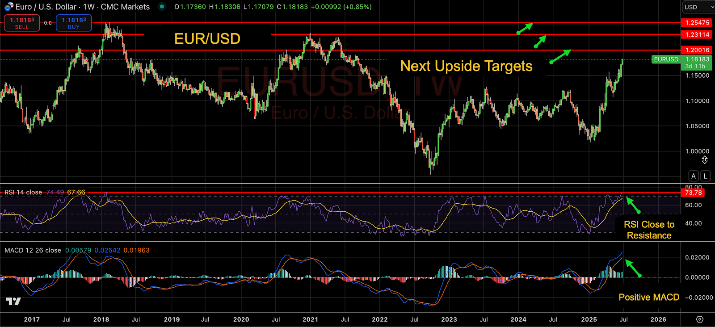The width and height of the screenshot is (715, 327).
Task: Toggle auto scale with the A button
Action: 694,176
